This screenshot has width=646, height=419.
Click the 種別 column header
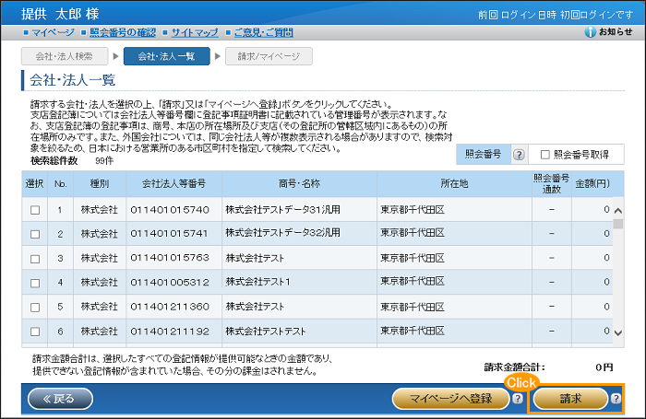coord(100,184)
